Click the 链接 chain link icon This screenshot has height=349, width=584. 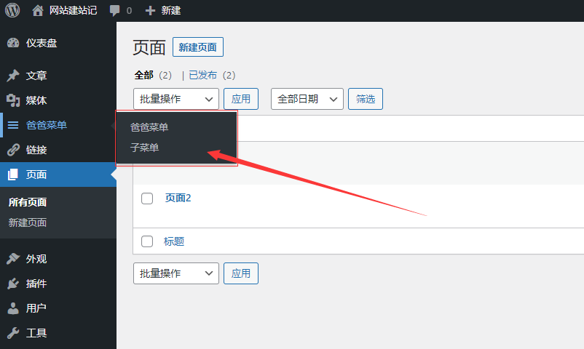[x=13, y=150]
